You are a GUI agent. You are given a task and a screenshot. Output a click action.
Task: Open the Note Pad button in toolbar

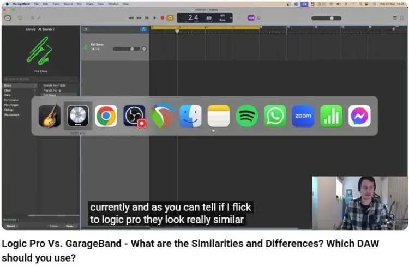[x=395, y=18]
